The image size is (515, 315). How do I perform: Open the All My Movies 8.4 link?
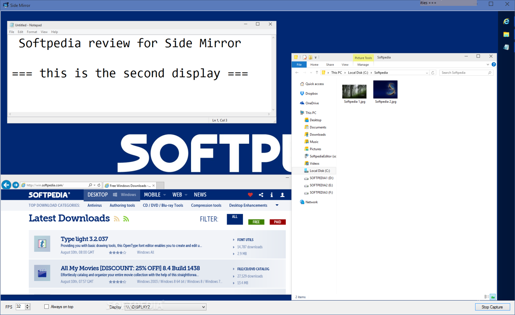(130, 268)
